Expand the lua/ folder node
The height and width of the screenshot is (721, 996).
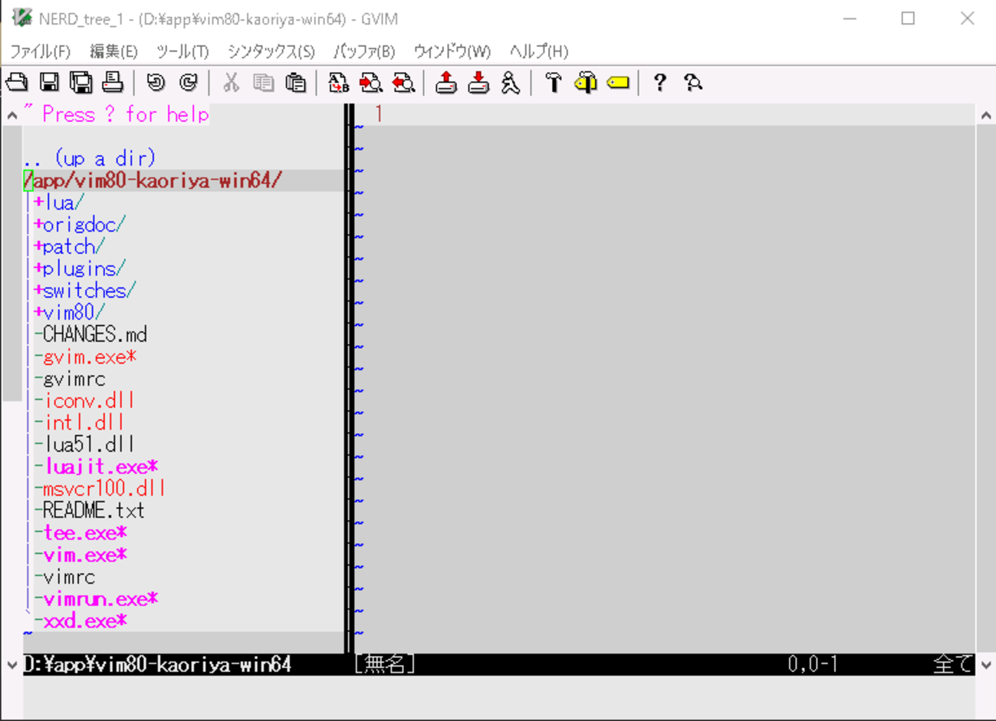point(58,202)
